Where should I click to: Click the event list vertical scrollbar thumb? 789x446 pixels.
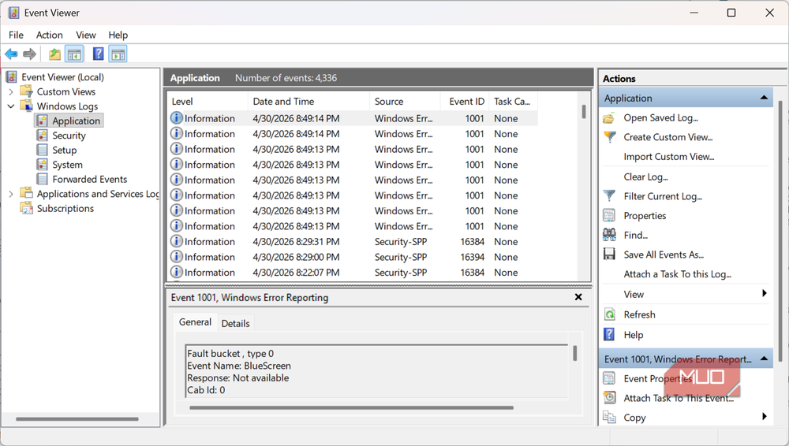[x=584, y=111]
